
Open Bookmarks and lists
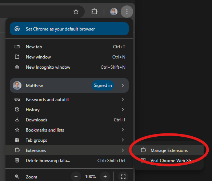tap(69, 130)
